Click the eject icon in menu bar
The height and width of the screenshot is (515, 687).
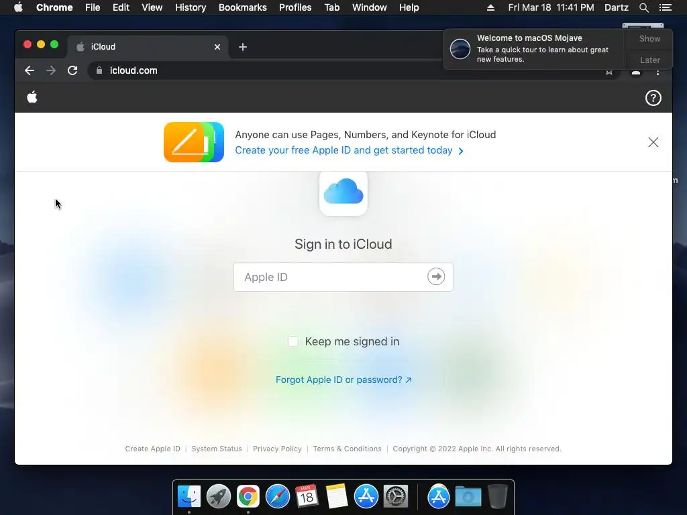click(490, 7)
